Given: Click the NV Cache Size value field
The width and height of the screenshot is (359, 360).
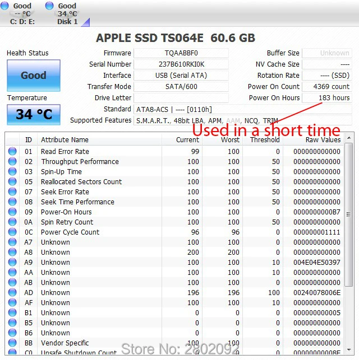Looking at the screenshot, I should (x=327, y=64).
